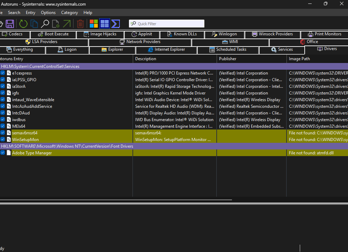This screenshot has width=348, height=252.
Task: Switch to the Network Providers tab
Action: tap(140, 42)
